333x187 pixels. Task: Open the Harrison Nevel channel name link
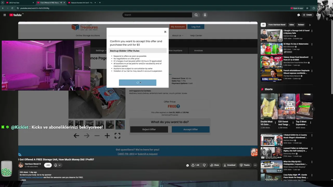(32, 164)
